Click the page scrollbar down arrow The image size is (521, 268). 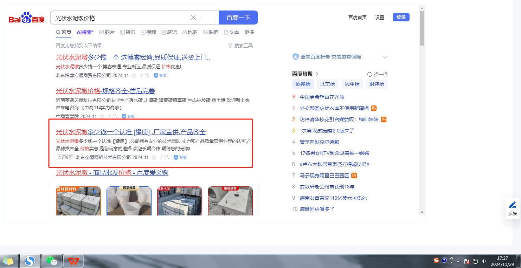coord(422,212)
